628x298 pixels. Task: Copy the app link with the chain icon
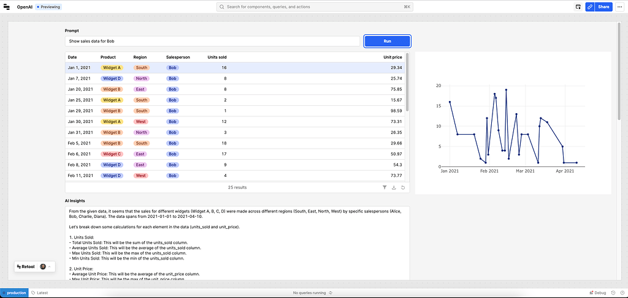click(x=590, y=7)
